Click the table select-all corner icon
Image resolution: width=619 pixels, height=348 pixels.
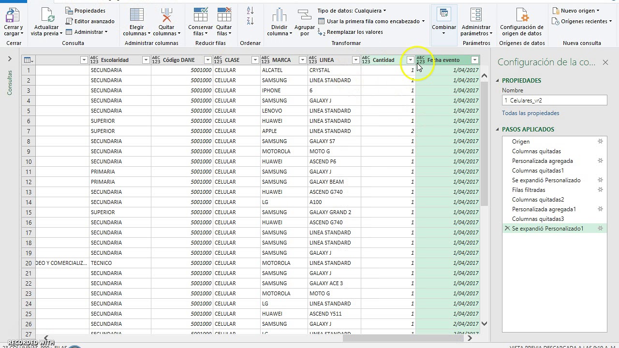pos(29,60)
